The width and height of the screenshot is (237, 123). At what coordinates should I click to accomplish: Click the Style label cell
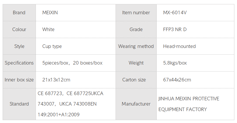[x=19, y=46]
